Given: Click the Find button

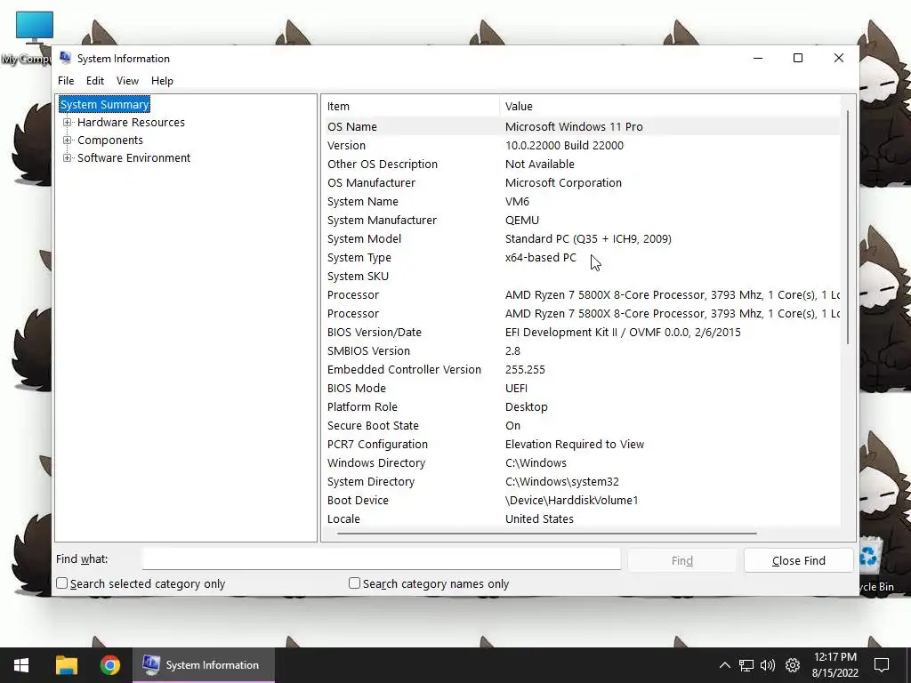Looking at the screenshot, I should pyautogui.click(x=682, y=560).
